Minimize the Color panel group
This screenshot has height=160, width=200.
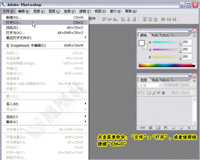(190, 30)
